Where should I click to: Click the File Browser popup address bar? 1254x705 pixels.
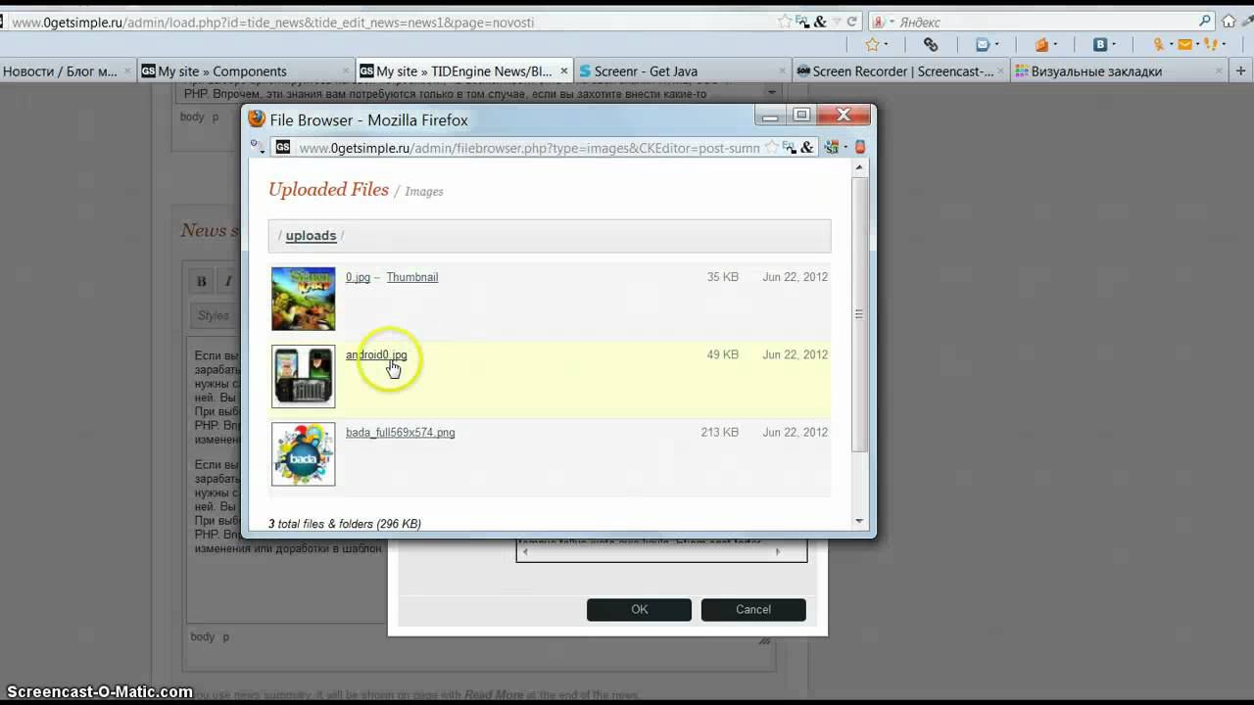(529, 148)
